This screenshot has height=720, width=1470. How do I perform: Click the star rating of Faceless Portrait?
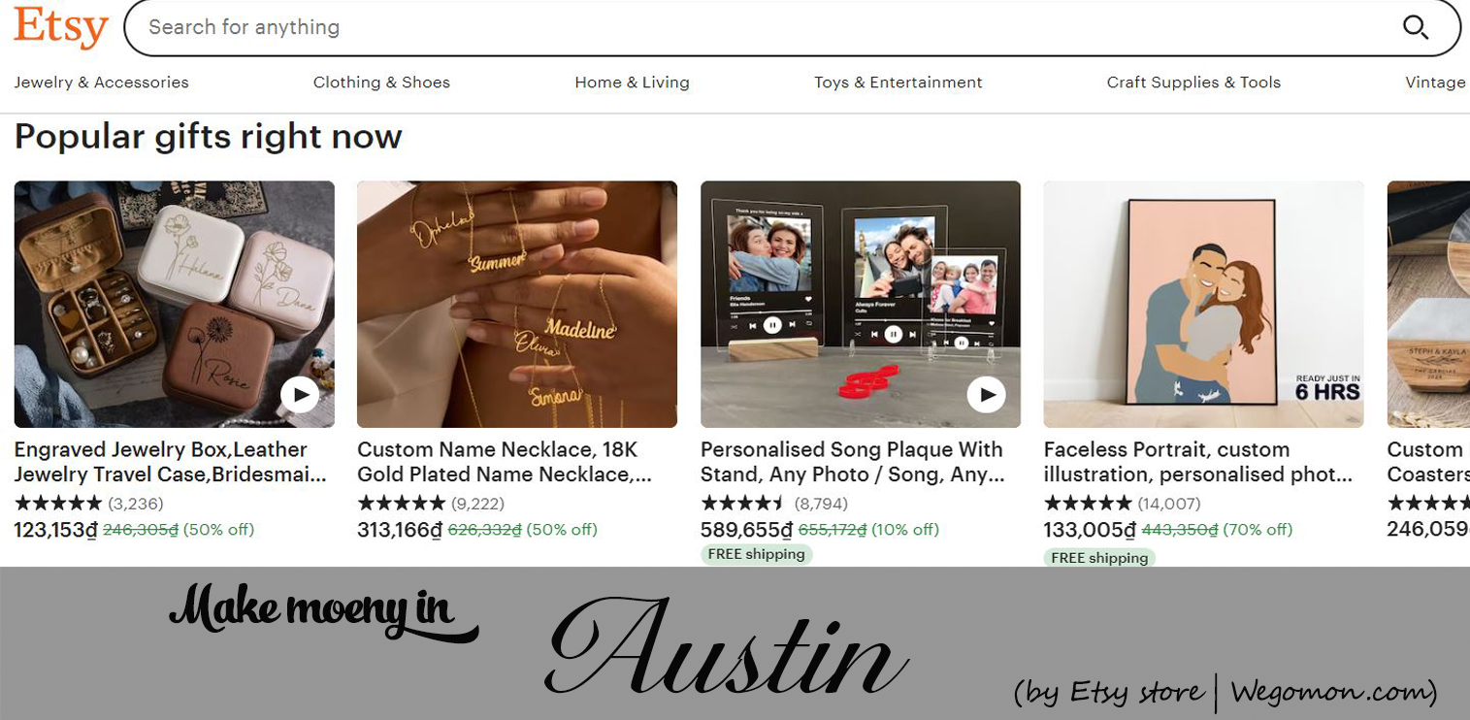click(1088, 504)
